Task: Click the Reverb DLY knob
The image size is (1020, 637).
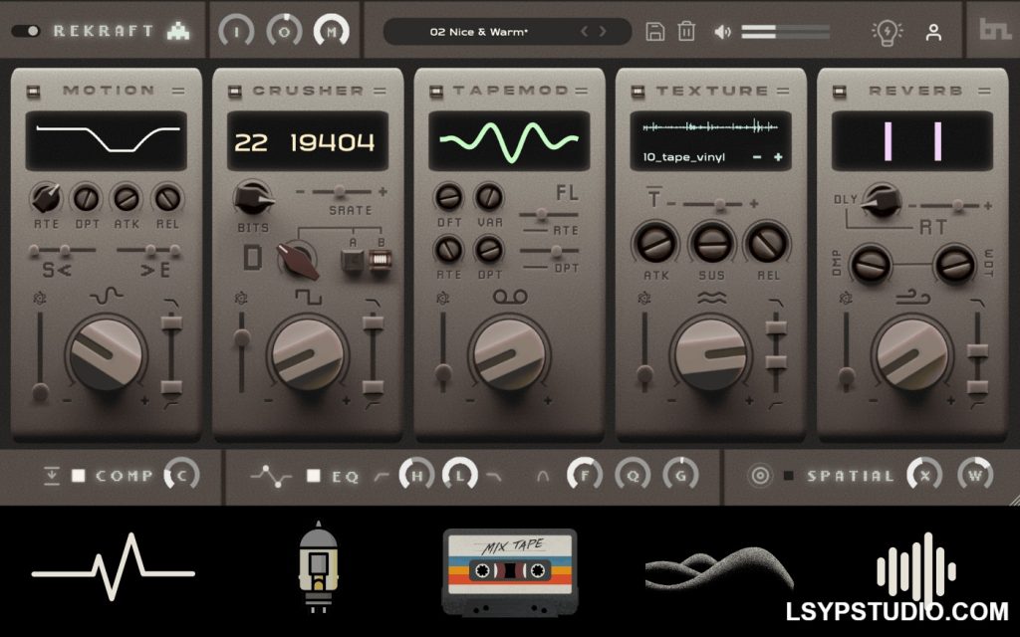Action: point(882,200)
